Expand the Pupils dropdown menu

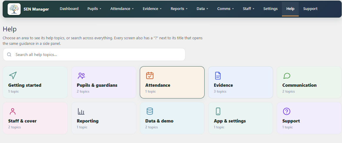pos(94,9)
